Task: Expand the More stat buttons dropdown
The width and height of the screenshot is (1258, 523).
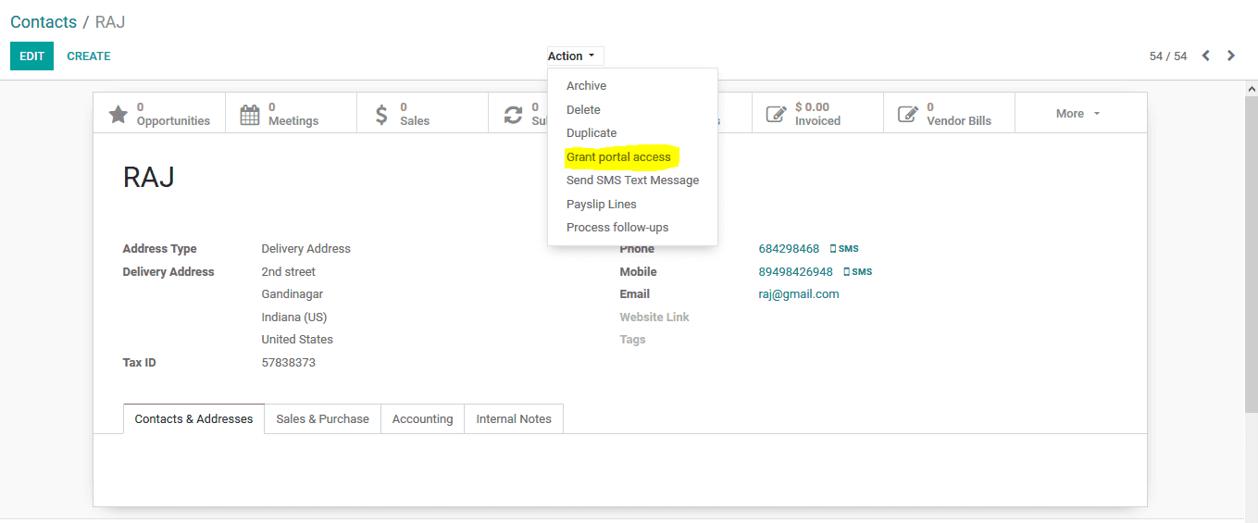Action: (x=1079, y=113)
